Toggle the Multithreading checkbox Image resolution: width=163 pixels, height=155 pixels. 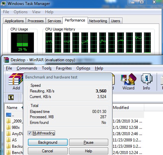30,133
